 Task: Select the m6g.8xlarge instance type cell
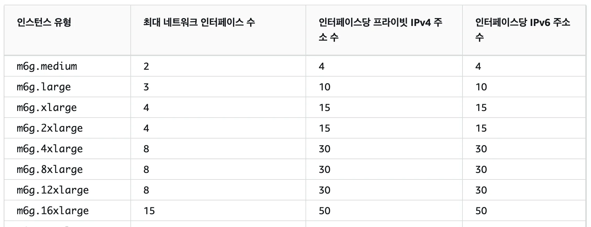(50, 169)
